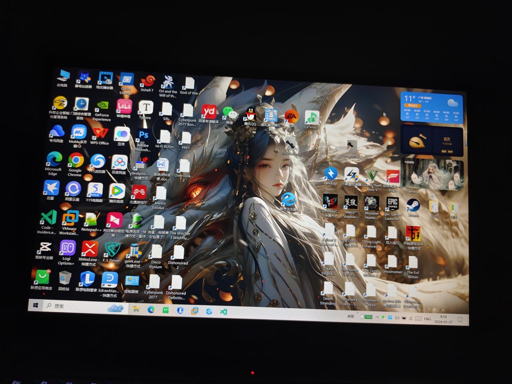The height and width of the screenshot is (384, 512).
Task: Launch Notepad++ from the desktop
Action: coord(91,222)
